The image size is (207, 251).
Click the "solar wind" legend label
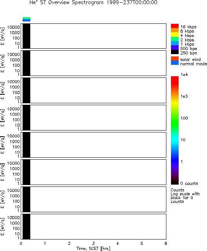click(191, 59)
